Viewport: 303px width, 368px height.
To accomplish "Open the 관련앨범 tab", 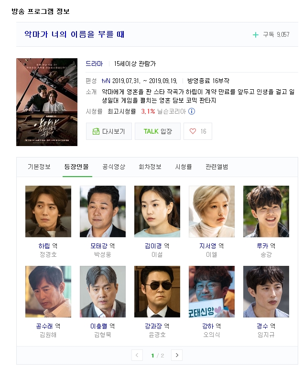I will point(216,167).
